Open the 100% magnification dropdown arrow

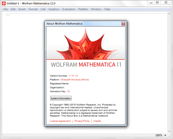(165, 135)
